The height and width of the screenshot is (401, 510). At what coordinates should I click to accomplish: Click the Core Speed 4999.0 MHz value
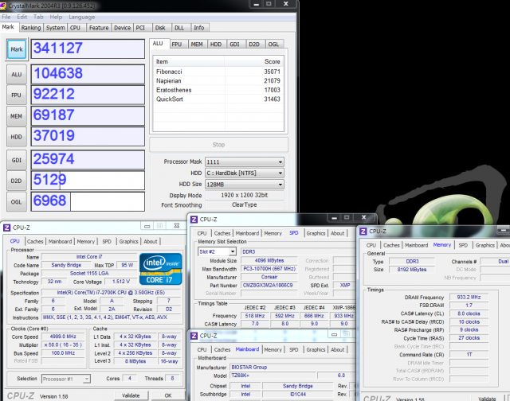pos(63,337)
